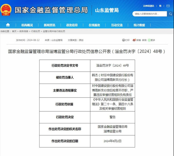
Task: Click 山东监管局 header text
Action: point(107,10)
